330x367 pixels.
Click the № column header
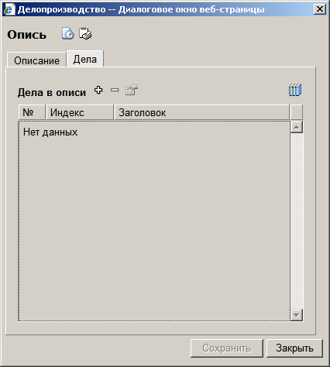coord(32,112)
